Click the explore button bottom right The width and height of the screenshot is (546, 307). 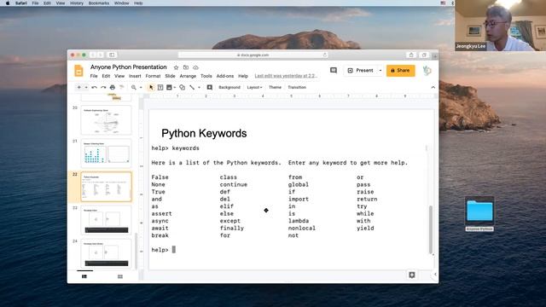click(412, 275)
